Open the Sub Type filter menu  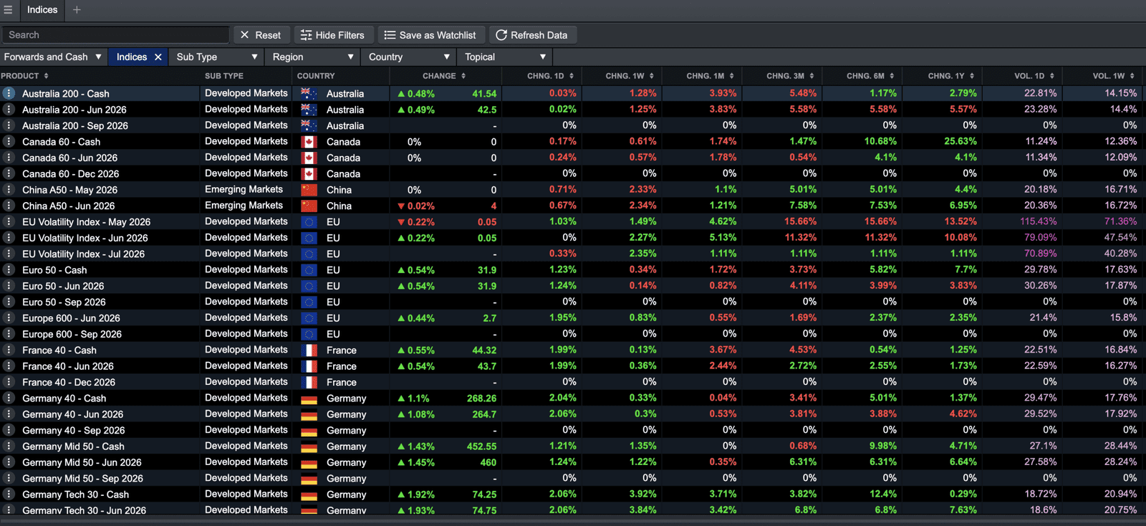click(216, 57)
